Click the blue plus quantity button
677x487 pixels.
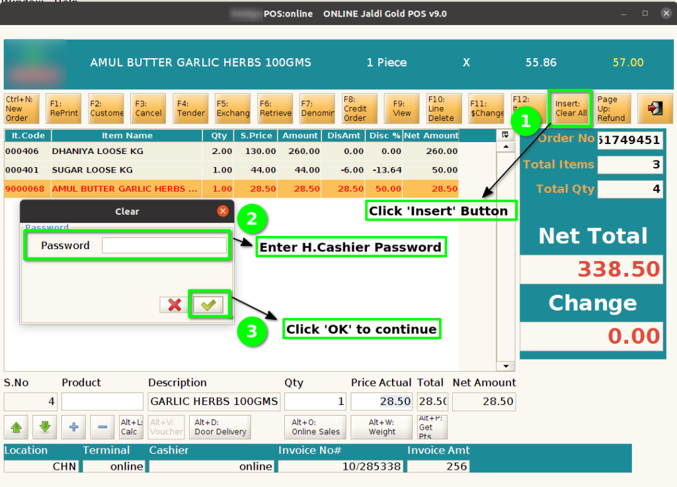73,427
